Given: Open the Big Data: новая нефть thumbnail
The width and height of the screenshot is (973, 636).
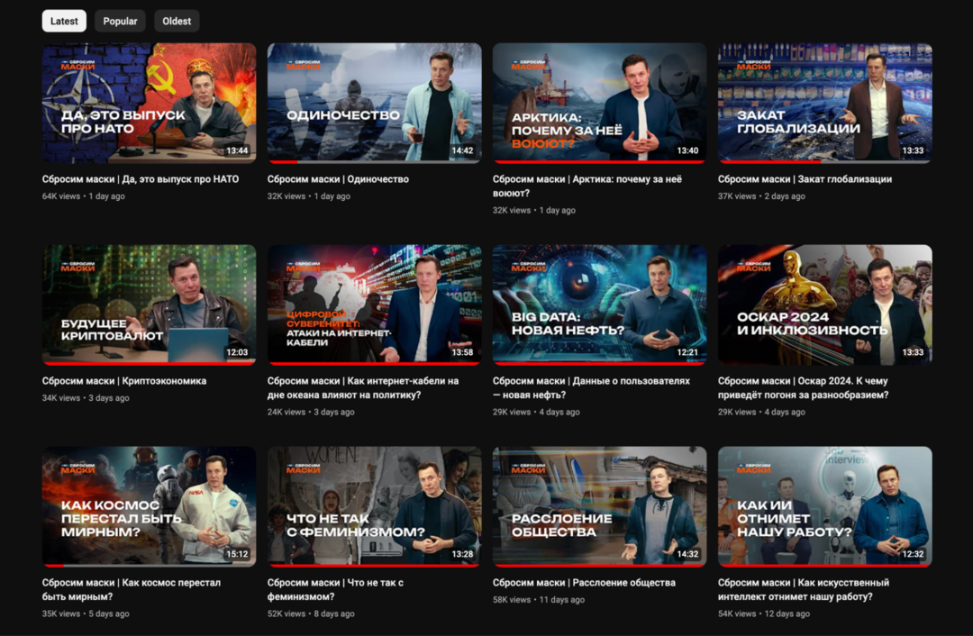Looking at the screenshot, I should click(x=599, y=304).
